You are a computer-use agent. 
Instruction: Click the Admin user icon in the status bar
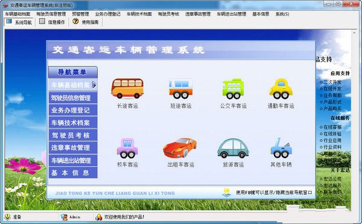64,217
